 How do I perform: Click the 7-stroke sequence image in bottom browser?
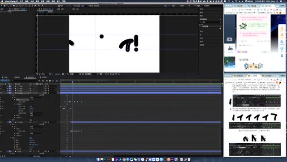click(255, 117)
